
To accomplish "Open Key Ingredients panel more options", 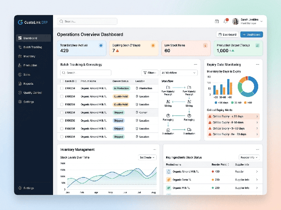I will pyautogui.click(x=257, y=149).
